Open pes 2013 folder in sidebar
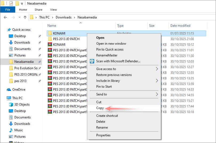Image resolution: width=216 pixels, height=143 pixels. pos(20,81)
